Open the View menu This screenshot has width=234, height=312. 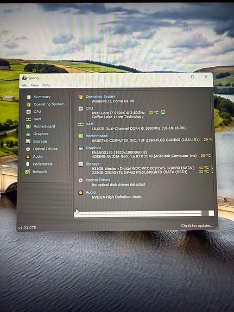(x=34, y=85)
